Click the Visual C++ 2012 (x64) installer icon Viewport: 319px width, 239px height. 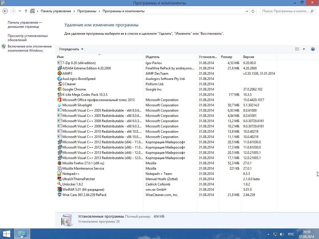pos(59,142)
